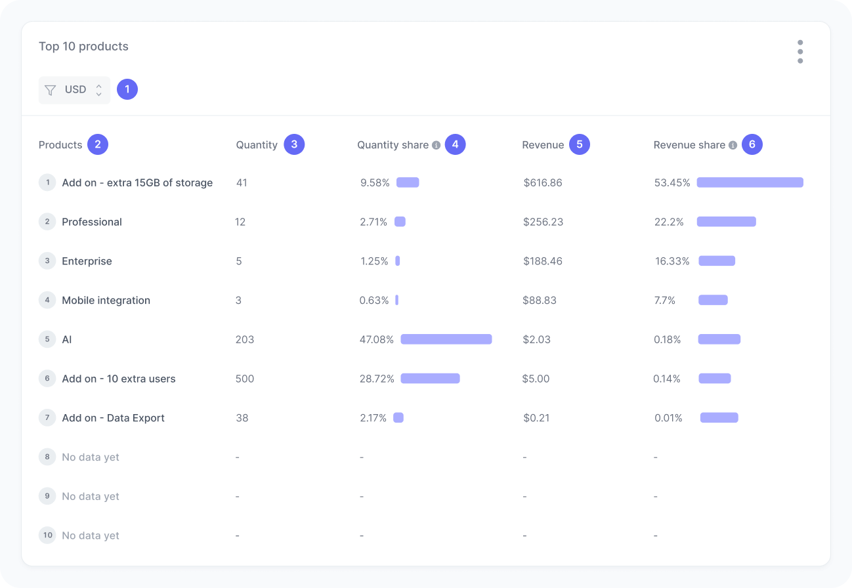The height and width of the screenshot is (588, 852).
Task: Click the info icon next to Quantity share
Action: (436, 144)
